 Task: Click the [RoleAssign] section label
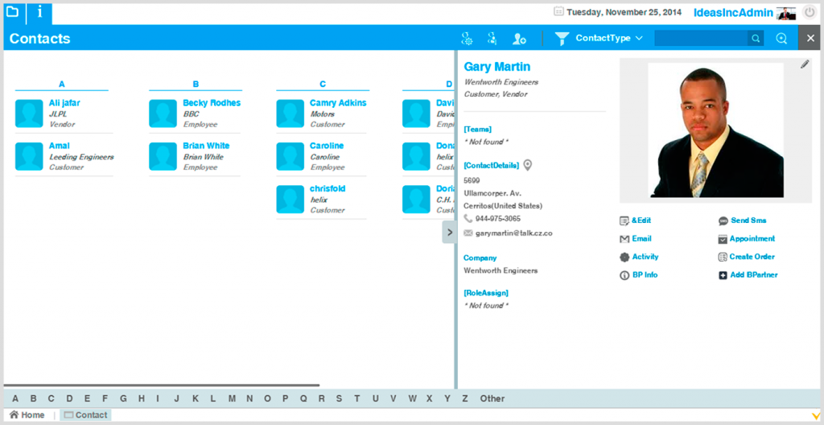coord(486,292)
